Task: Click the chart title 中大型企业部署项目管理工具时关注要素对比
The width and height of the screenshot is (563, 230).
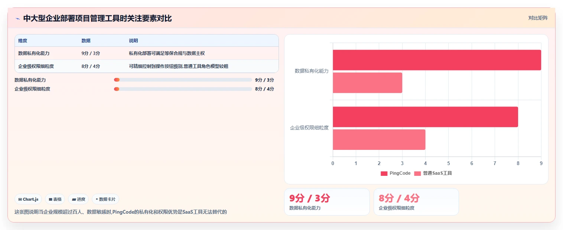Action: (x=97, y=18)
